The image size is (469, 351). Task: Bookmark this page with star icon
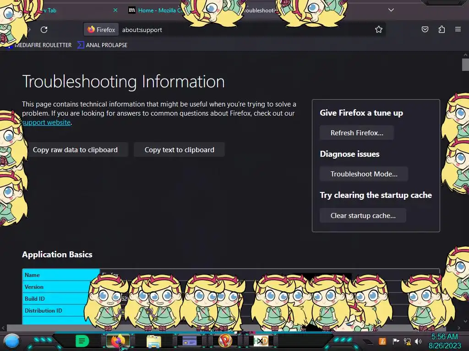tap(379, 29)
